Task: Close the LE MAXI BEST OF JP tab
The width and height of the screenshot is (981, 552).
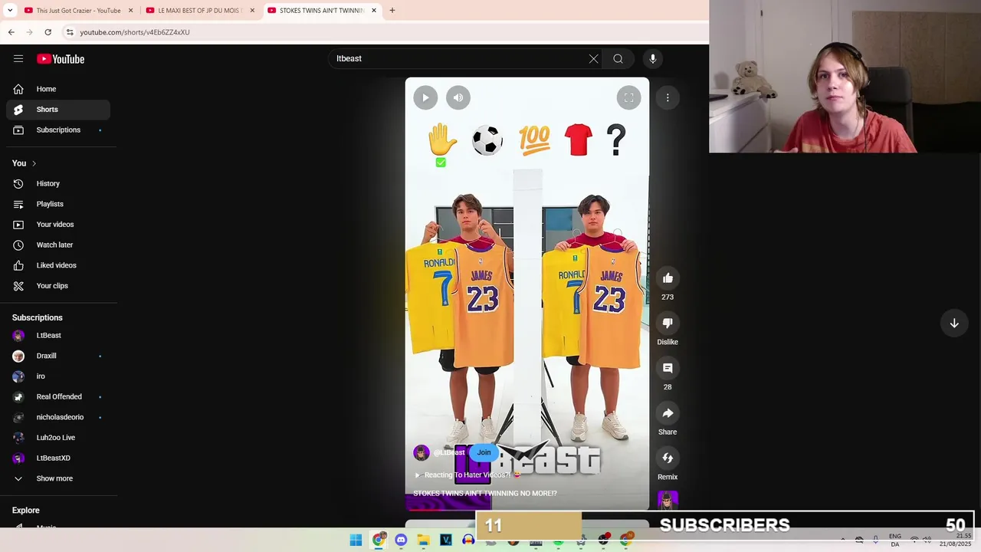Action: click(252, 11)
